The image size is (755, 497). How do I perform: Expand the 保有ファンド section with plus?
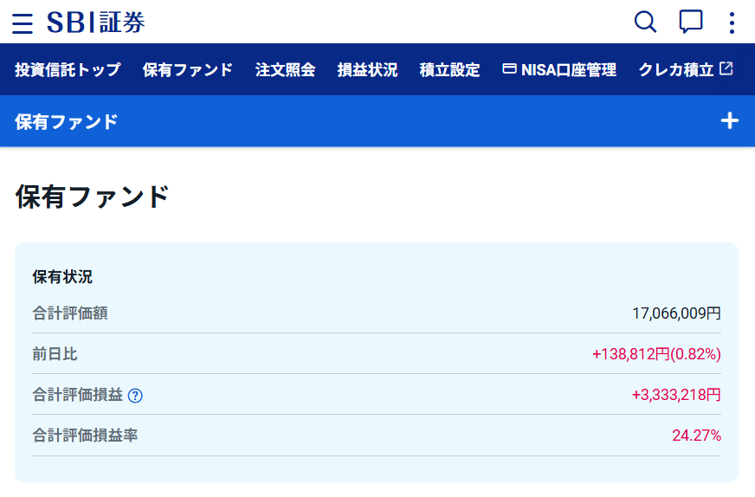pyautogui.click(x=730, y=121)
